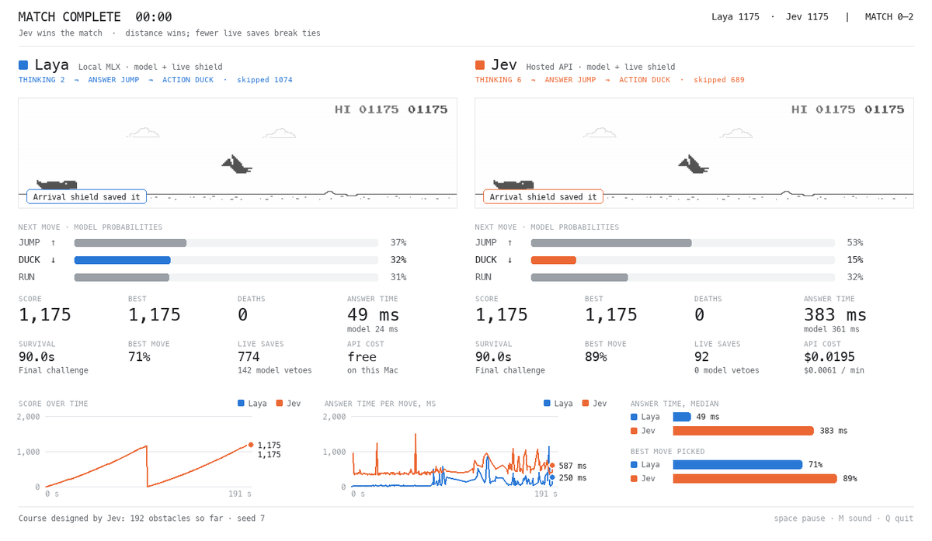Click Jev's 89% best move picked bar
This screenshot has width=932, height=541.
pyautogui.click(x=755, y=478)
